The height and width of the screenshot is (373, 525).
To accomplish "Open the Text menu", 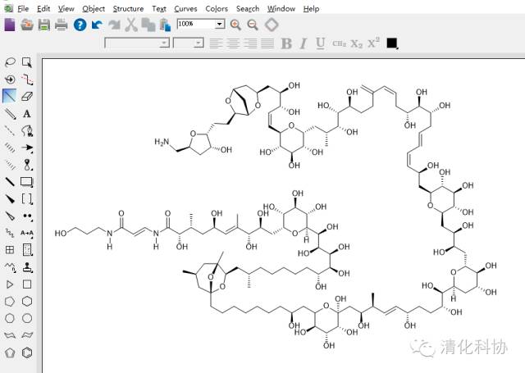I will point(159,9).
